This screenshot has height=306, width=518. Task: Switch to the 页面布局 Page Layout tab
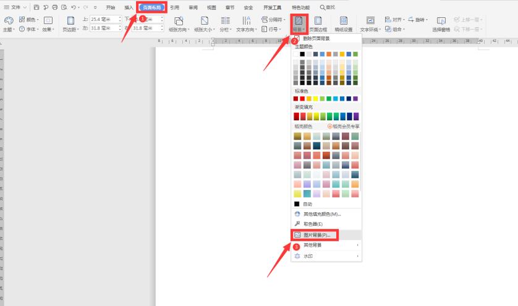[x=152, y=7]
